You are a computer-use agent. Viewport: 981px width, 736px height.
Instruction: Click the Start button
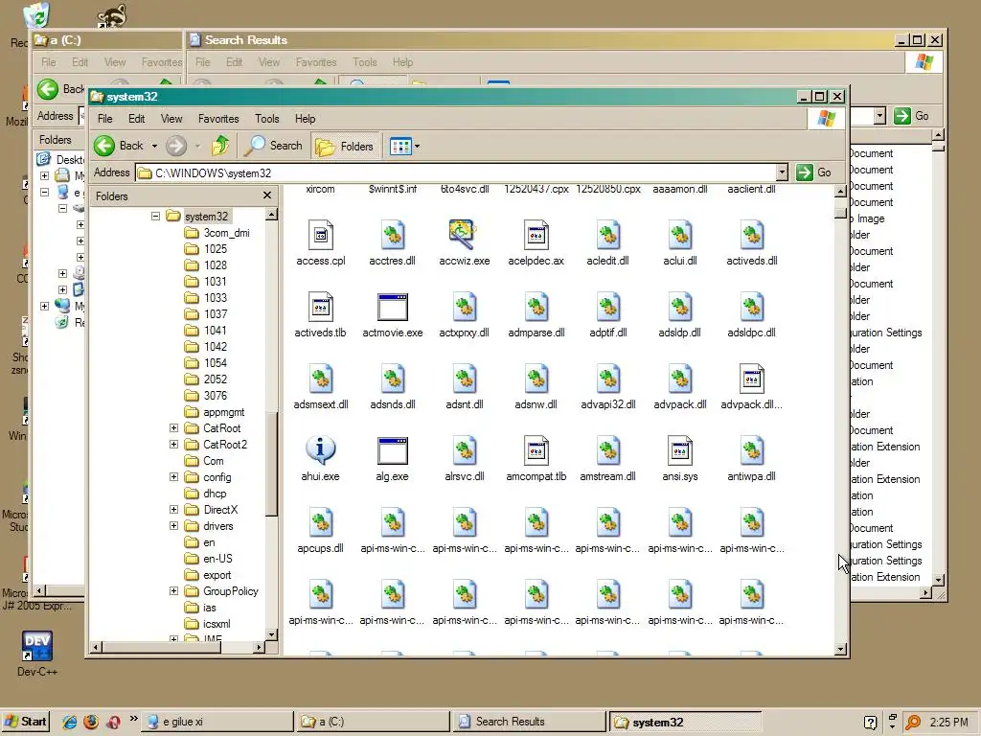26,722
